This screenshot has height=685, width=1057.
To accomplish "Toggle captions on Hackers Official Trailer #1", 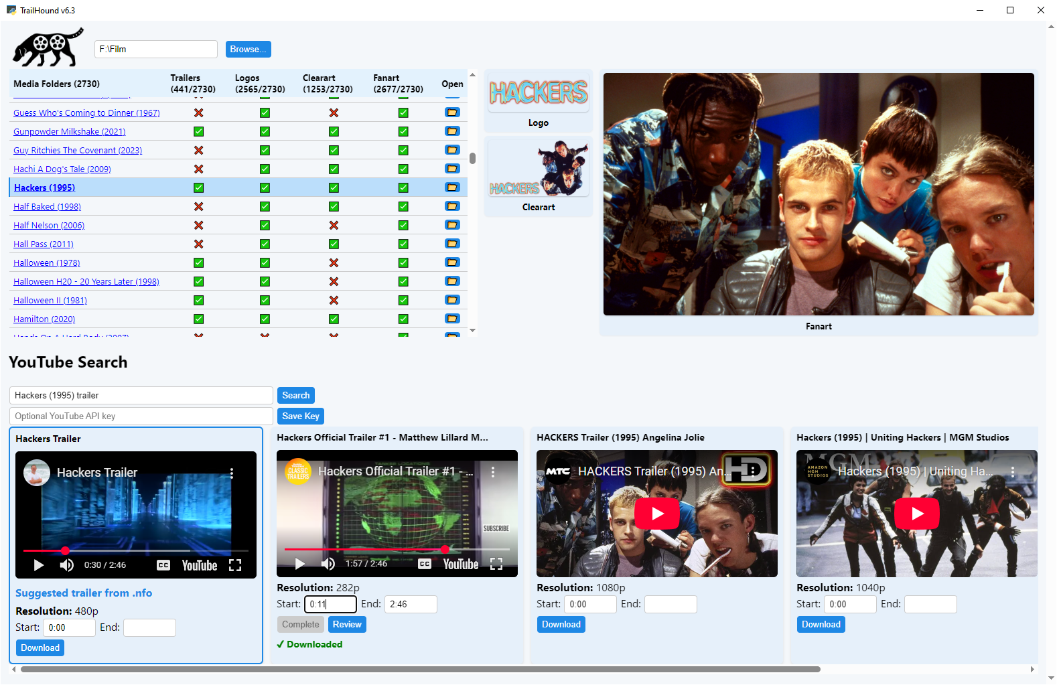I will click(425, 564).
